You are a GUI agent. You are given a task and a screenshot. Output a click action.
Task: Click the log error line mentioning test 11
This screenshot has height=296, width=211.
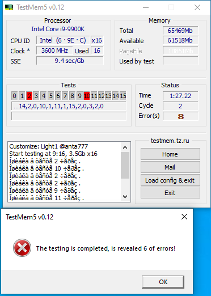coord(47,198)
